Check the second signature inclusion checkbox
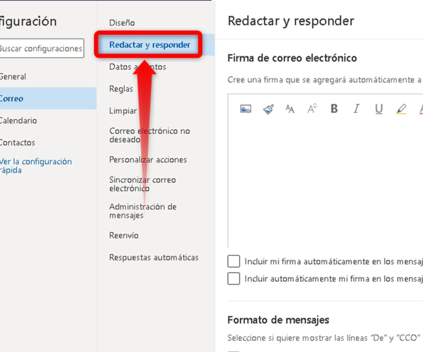This screenshot has width=423, height=352. click(x=234, y=278)
